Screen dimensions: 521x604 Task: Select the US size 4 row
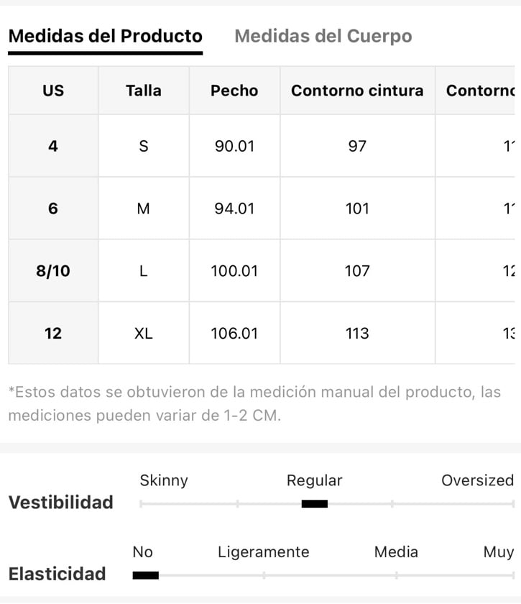[262, 146]
